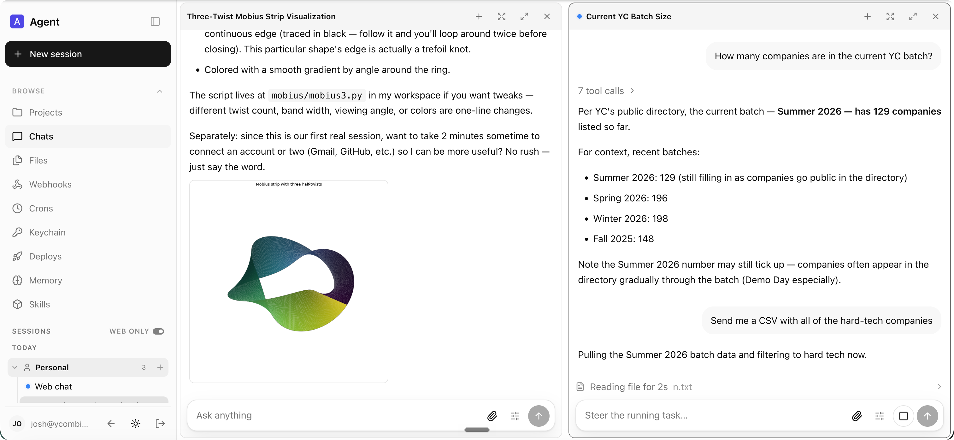The image size is (954, 440).
Task: Expand the Mobius Strip panel diagonally
Action: click(524, 16)
